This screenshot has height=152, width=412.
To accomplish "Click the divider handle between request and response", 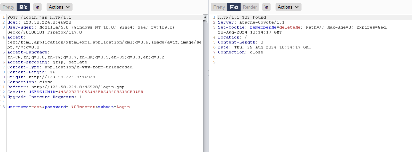I will tap(209, 73).
